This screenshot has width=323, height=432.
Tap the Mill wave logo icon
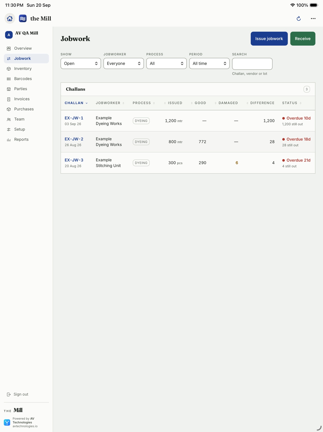coord(23,19)
